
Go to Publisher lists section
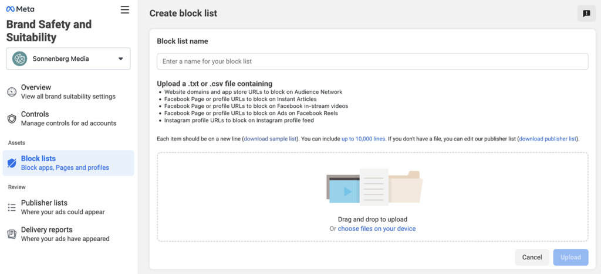tap(62, 207)
